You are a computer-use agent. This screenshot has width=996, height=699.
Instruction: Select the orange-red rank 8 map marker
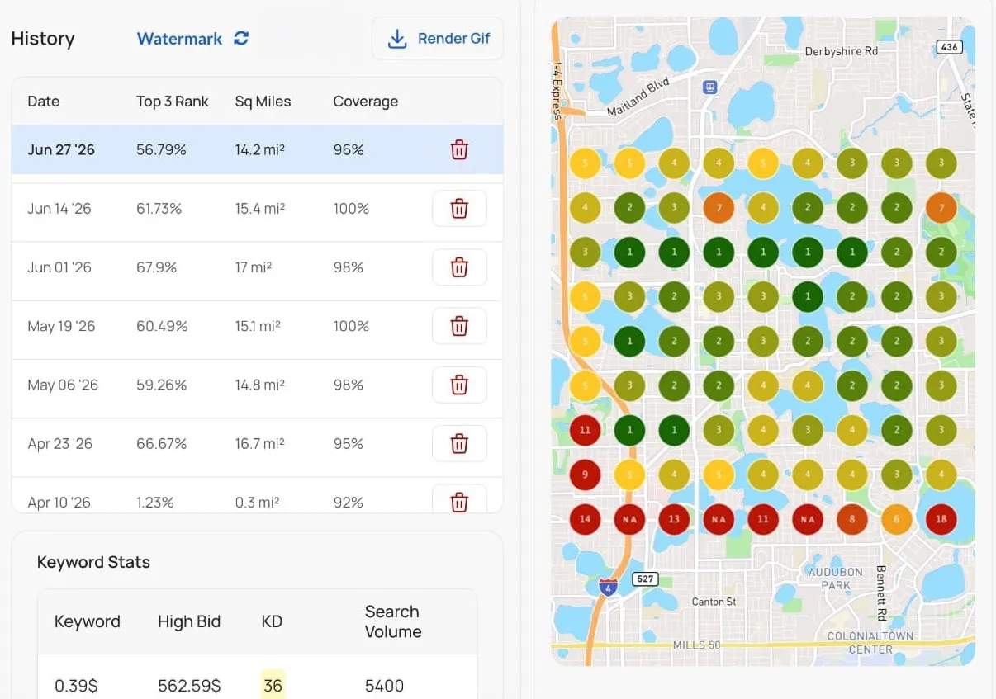[852, 519]
